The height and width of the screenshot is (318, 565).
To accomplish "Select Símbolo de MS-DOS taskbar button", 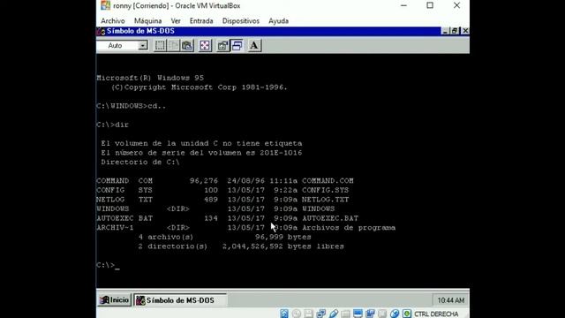I will (x=180, y=300).
